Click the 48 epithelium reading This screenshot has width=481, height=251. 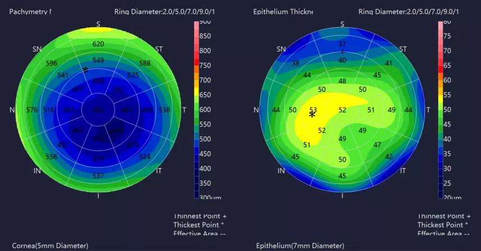(342, 81)
